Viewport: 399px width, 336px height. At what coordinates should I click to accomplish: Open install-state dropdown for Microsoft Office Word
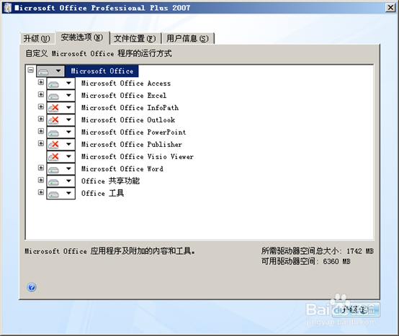(60, 168)
